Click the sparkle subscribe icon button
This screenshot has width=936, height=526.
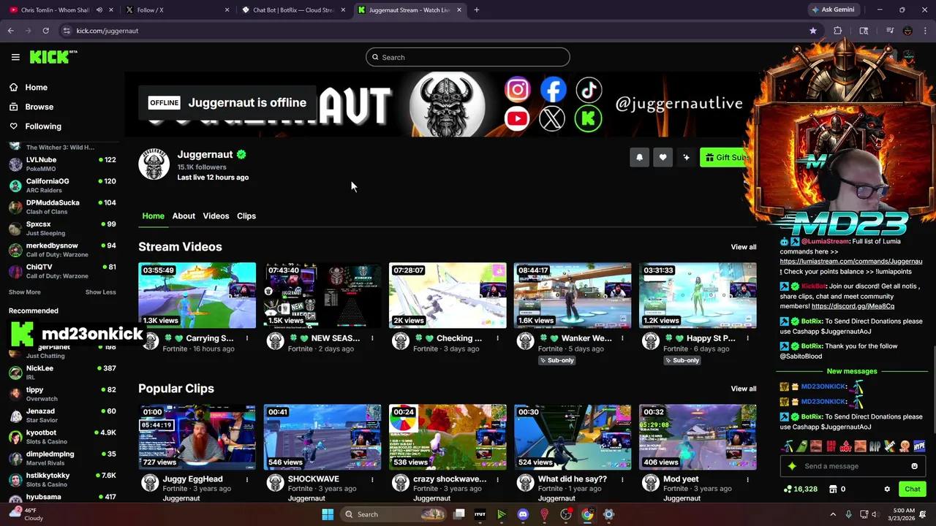[686, 157]
